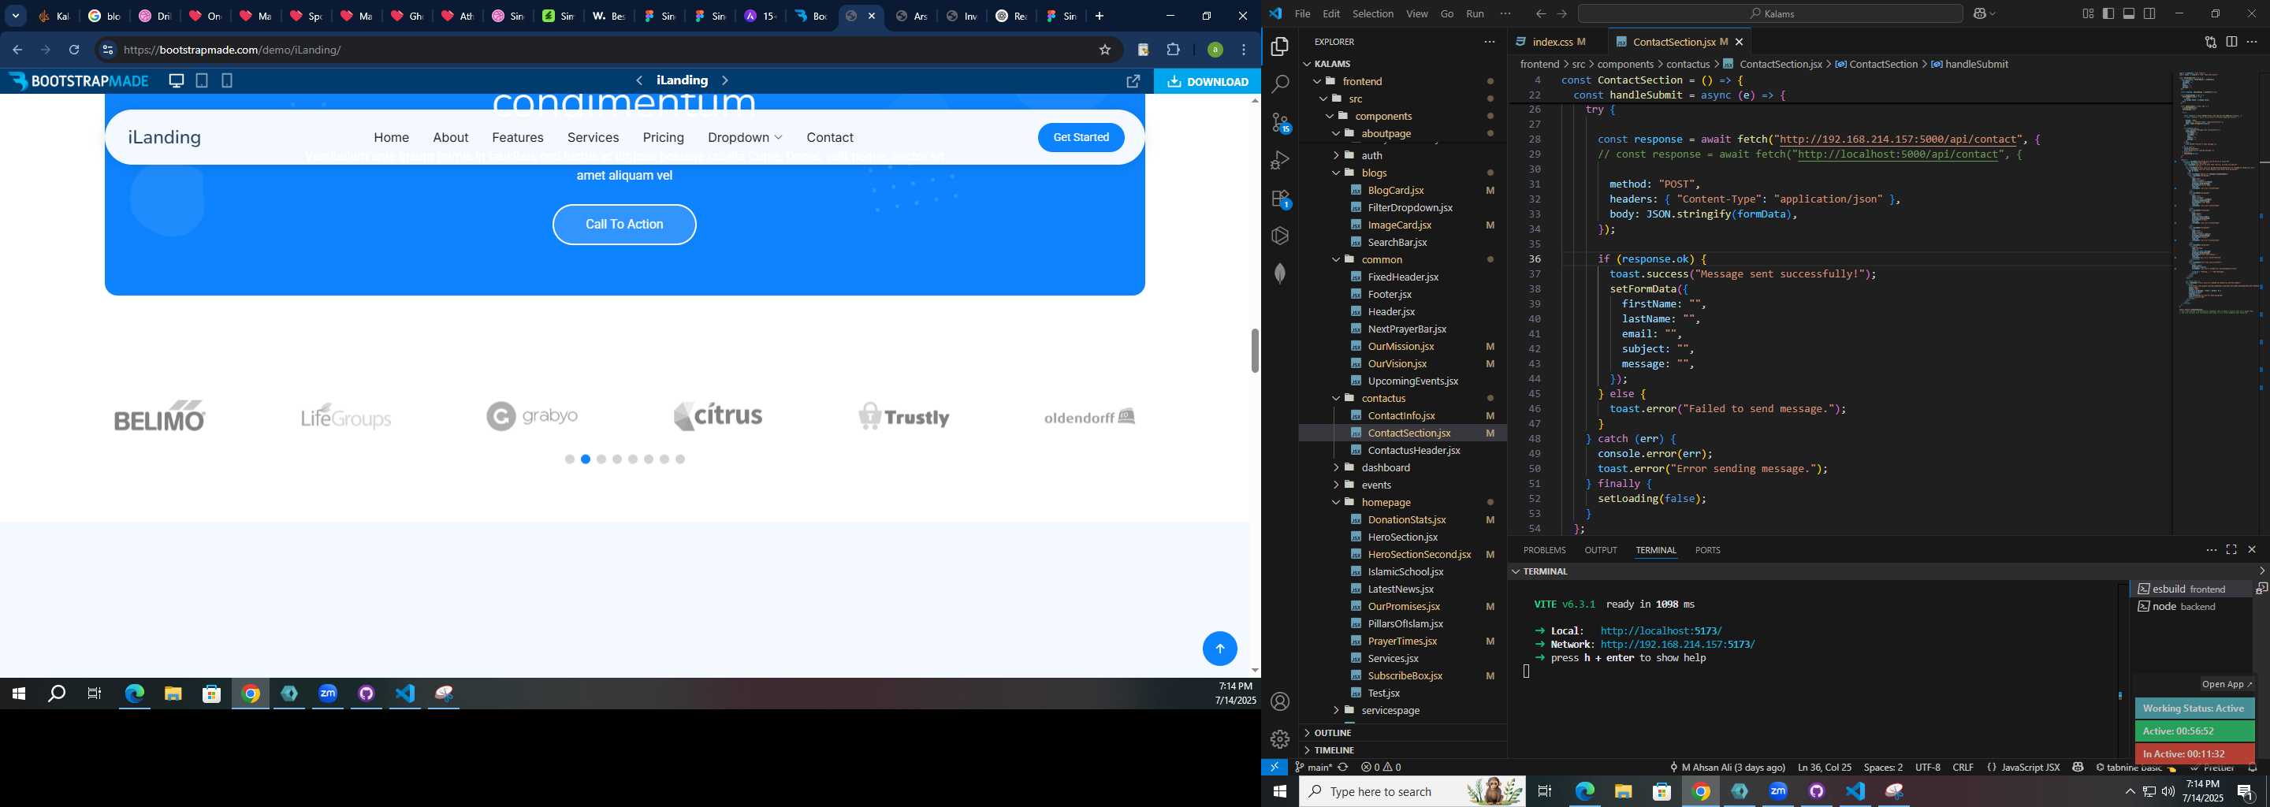Switch to the OUTPUT panel tab

[x=1600, y=550]
